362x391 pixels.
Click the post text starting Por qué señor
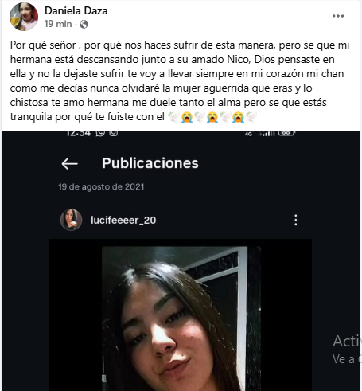pyautogui.click(x=180, y=81)
